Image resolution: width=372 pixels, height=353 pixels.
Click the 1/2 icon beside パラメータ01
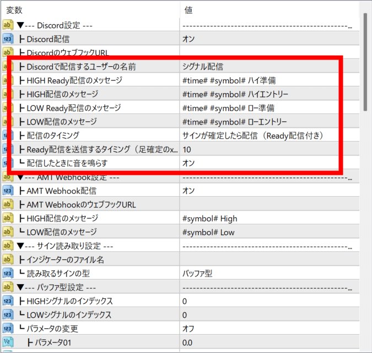pyautogui.click(x=8, y=342)
